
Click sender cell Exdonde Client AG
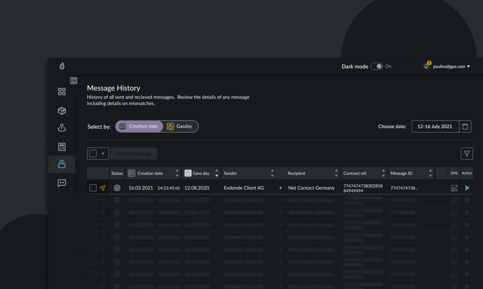click(x=244, y=188)
